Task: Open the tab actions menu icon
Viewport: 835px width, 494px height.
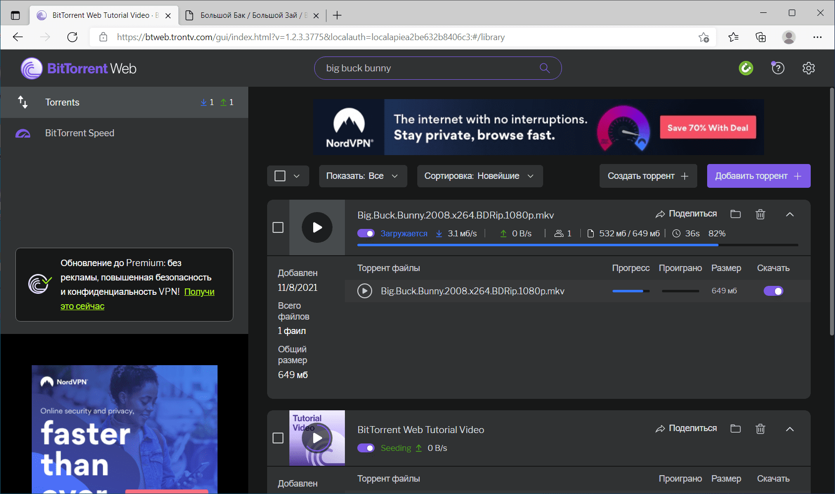Action: point(15,15)
